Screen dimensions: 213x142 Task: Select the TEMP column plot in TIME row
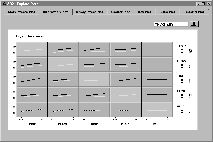point(32,80)
